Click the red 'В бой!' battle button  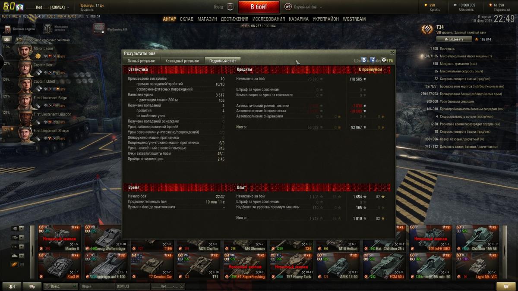(259, 7)
